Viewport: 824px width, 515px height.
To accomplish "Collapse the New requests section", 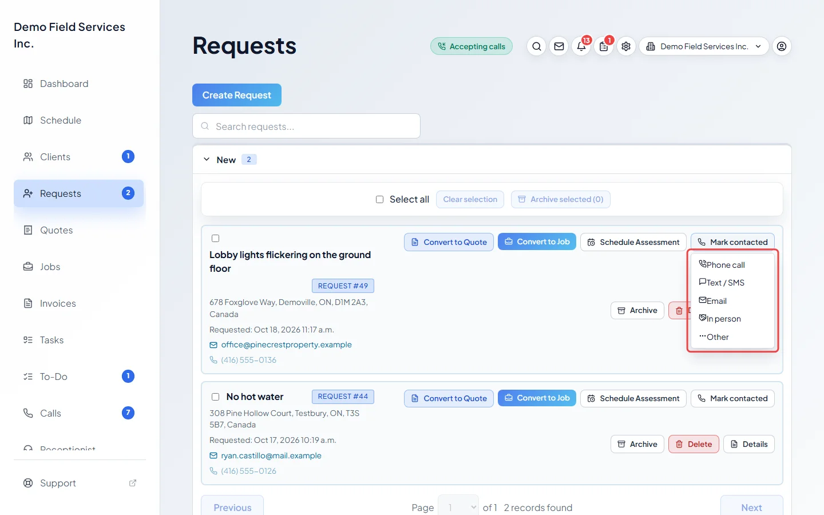I will 207,160.
